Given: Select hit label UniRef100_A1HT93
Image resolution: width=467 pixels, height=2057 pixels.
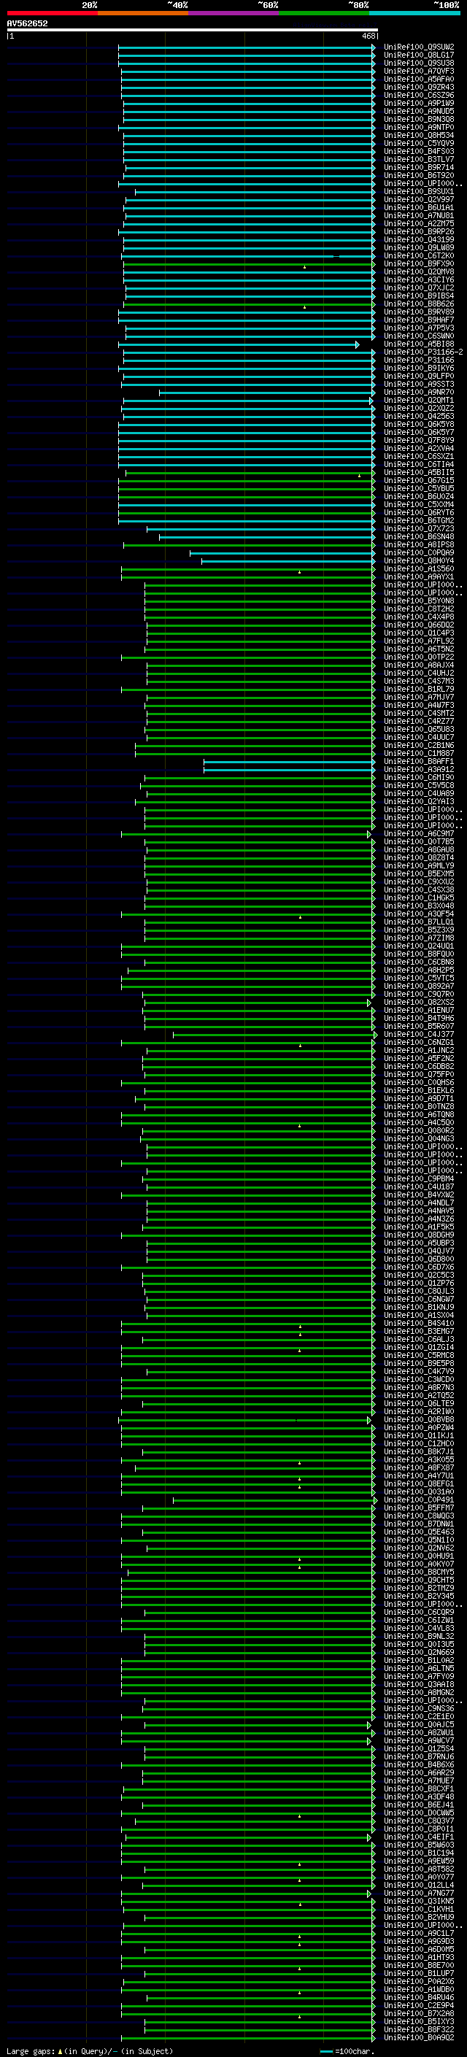Looking at the screenshot, I should (419, 1957).
